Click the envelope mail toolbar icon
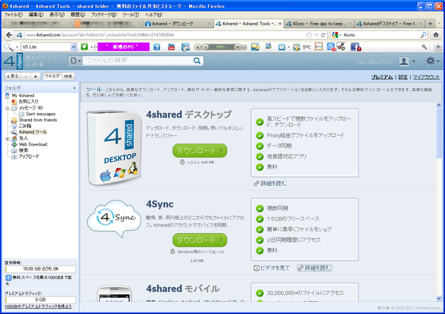Screen dimensions: 445x314 pos(281,47)
